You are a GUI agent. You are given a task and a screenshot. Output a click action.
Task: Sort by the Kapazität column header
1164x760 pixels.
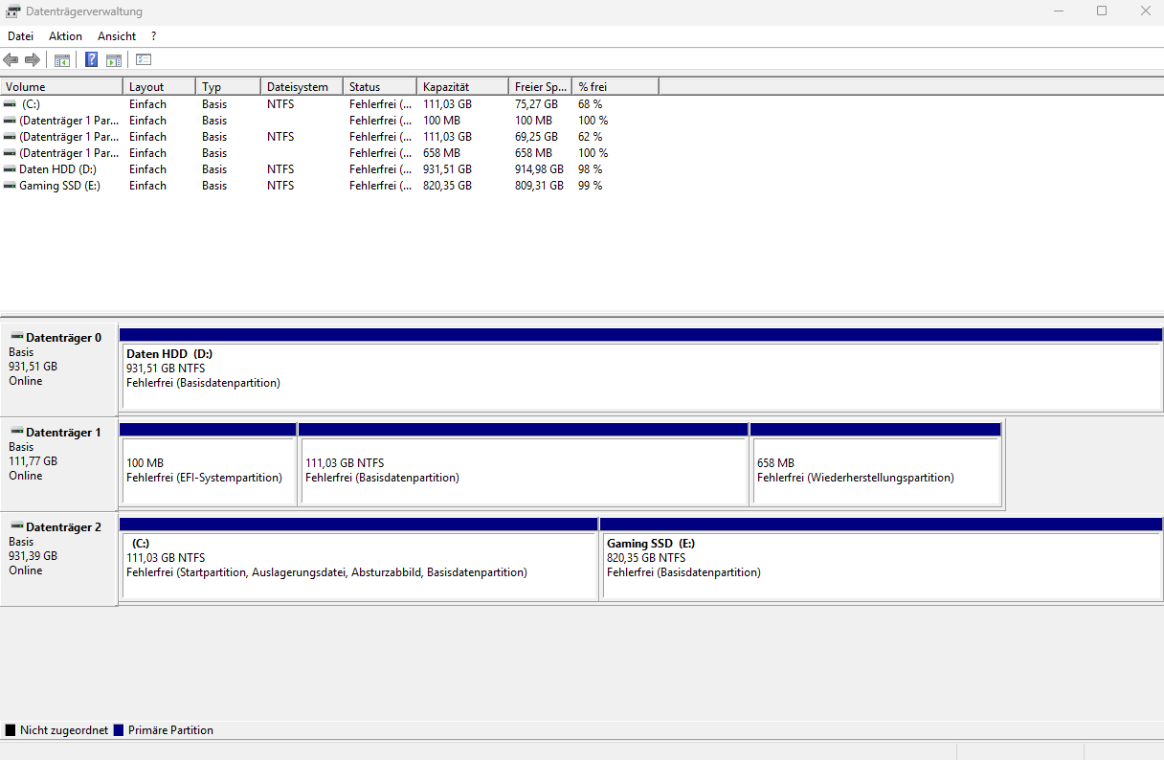coord(462,87)
